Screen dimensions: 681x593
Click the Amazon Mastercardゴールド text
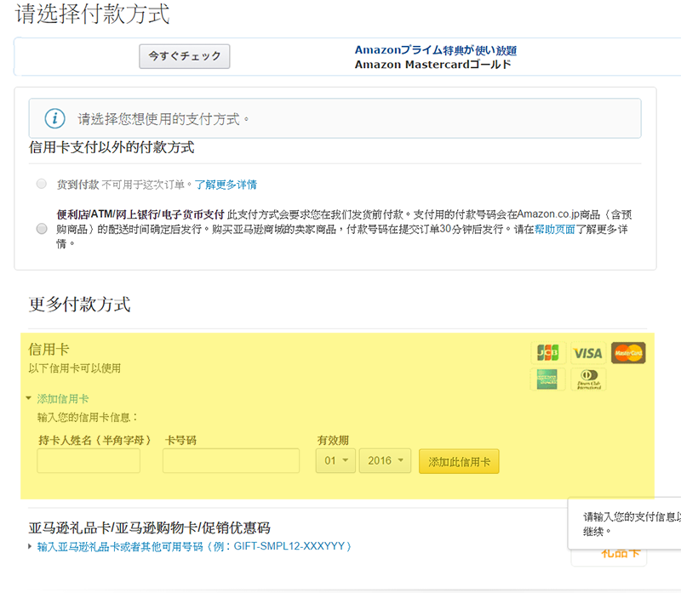point(433,65)
